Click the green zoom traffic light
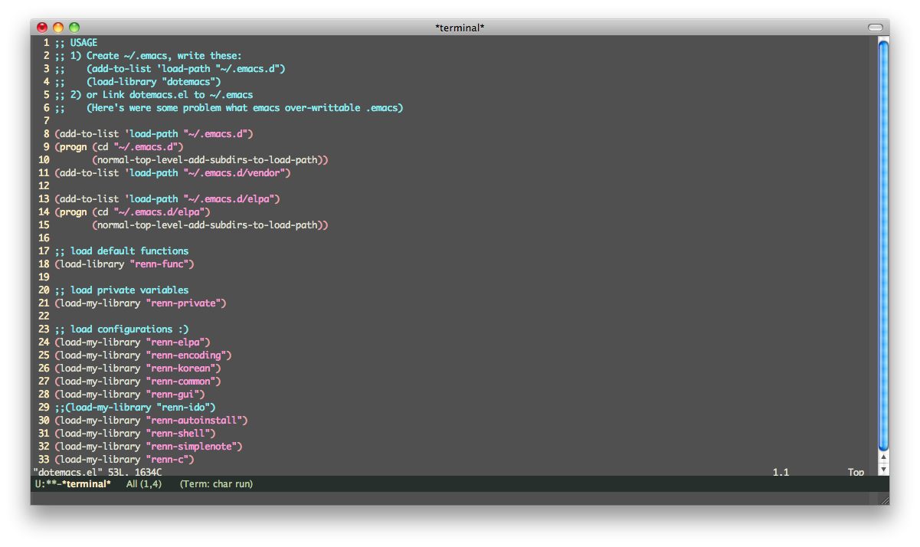Screen dimensions: 920x547 click(74, 27)
